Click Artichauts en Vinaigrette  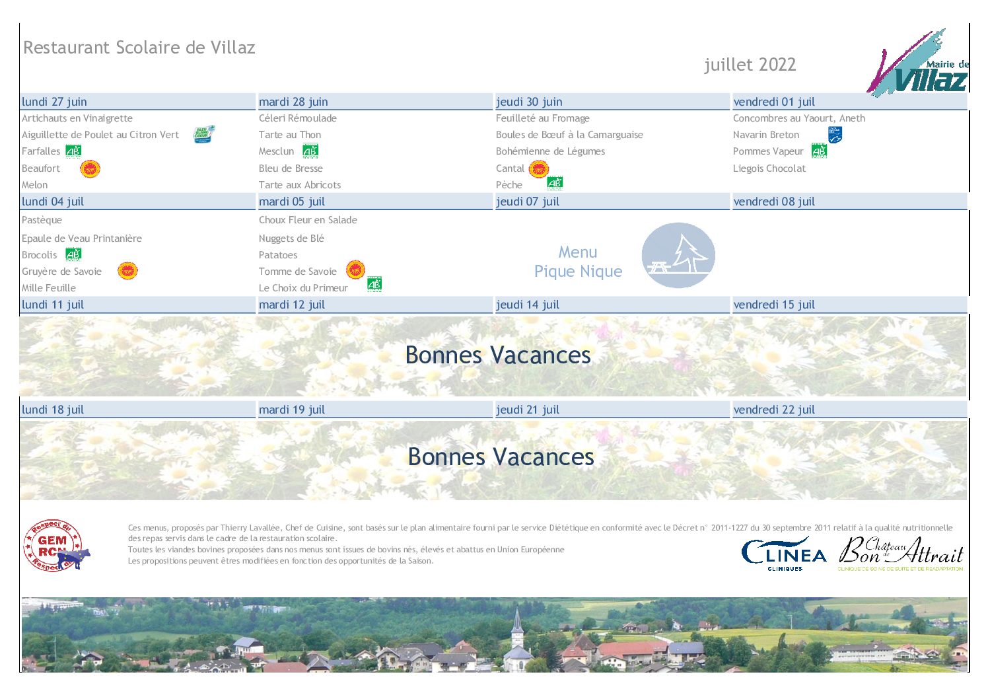(x=77, y=118)
